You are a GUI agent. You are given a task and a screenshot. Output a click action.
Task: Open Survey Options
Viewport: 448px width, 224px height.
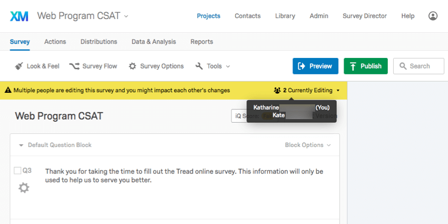156,66
